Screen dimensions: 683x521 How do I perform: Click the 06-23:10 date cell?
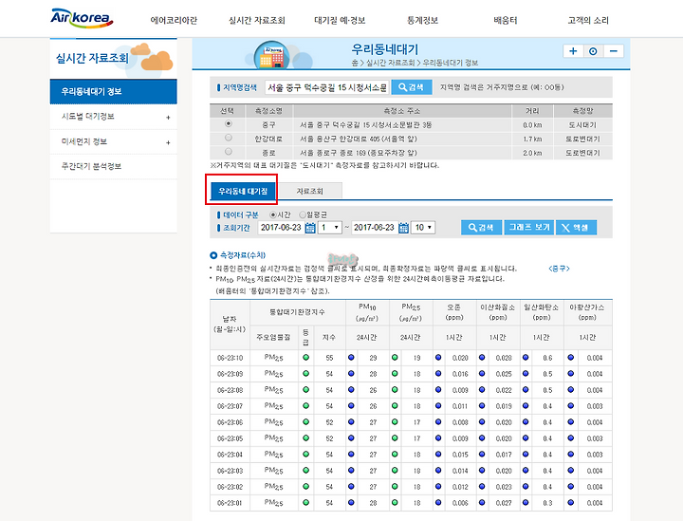click(x=230, y=358)
